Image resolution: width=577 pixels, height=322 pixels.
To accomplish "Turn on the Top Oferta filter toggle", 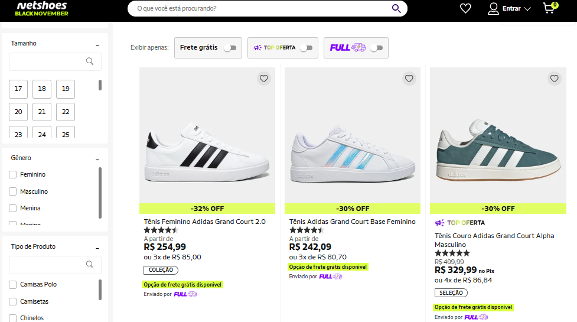I will (306, 48).
